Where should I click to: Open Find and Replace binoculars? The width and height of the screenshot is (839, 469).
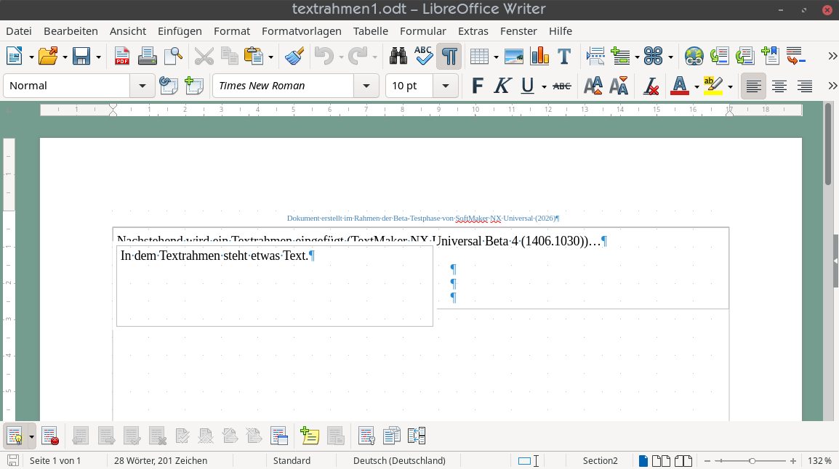[x=398, y=56]
